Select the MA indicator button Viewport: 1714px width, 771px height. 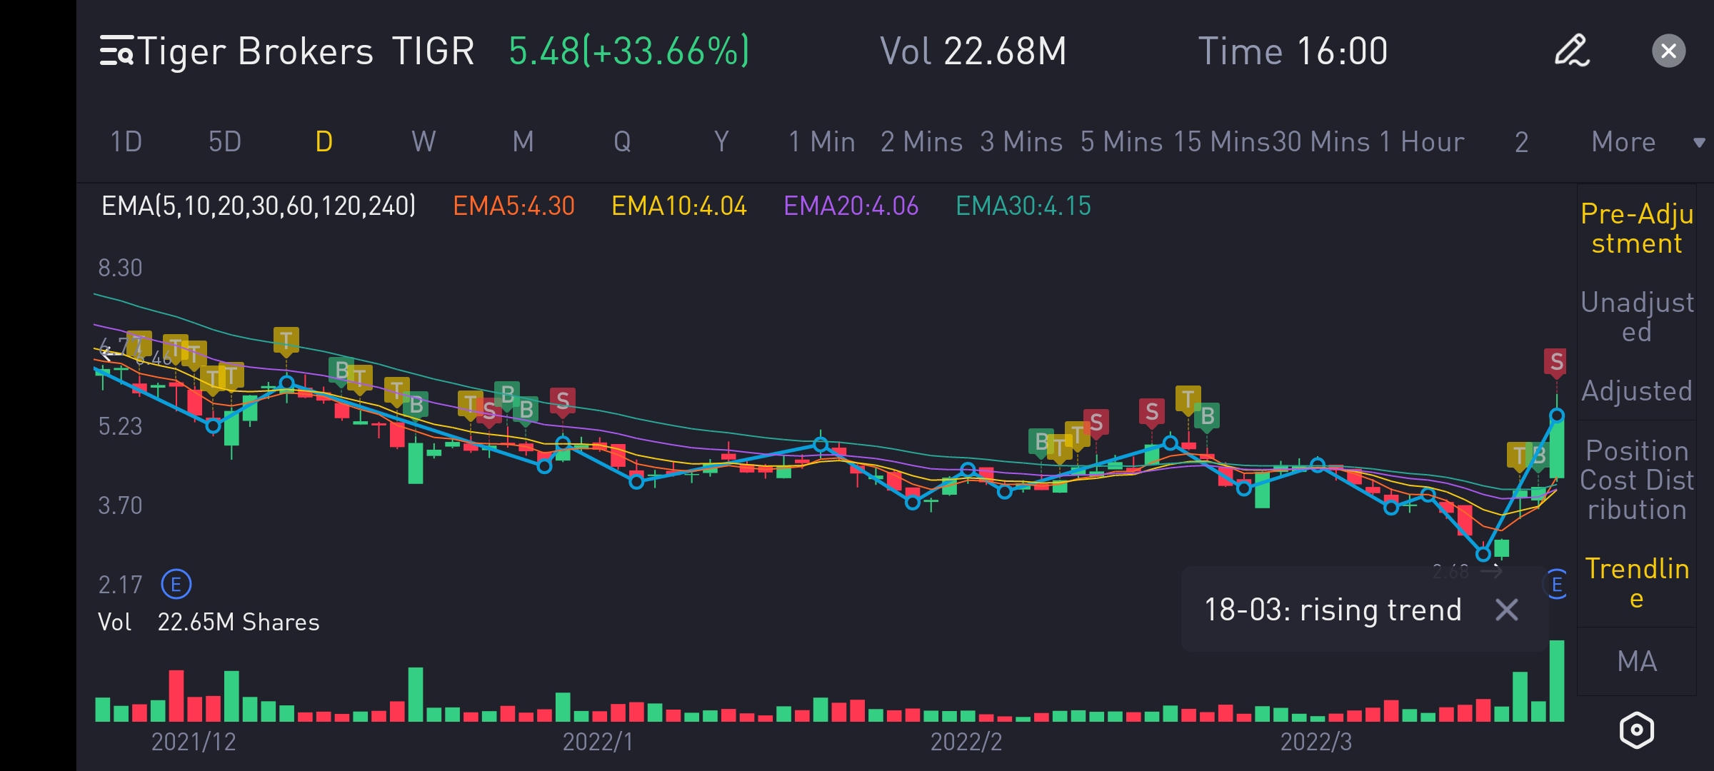tap(1636, 661)
